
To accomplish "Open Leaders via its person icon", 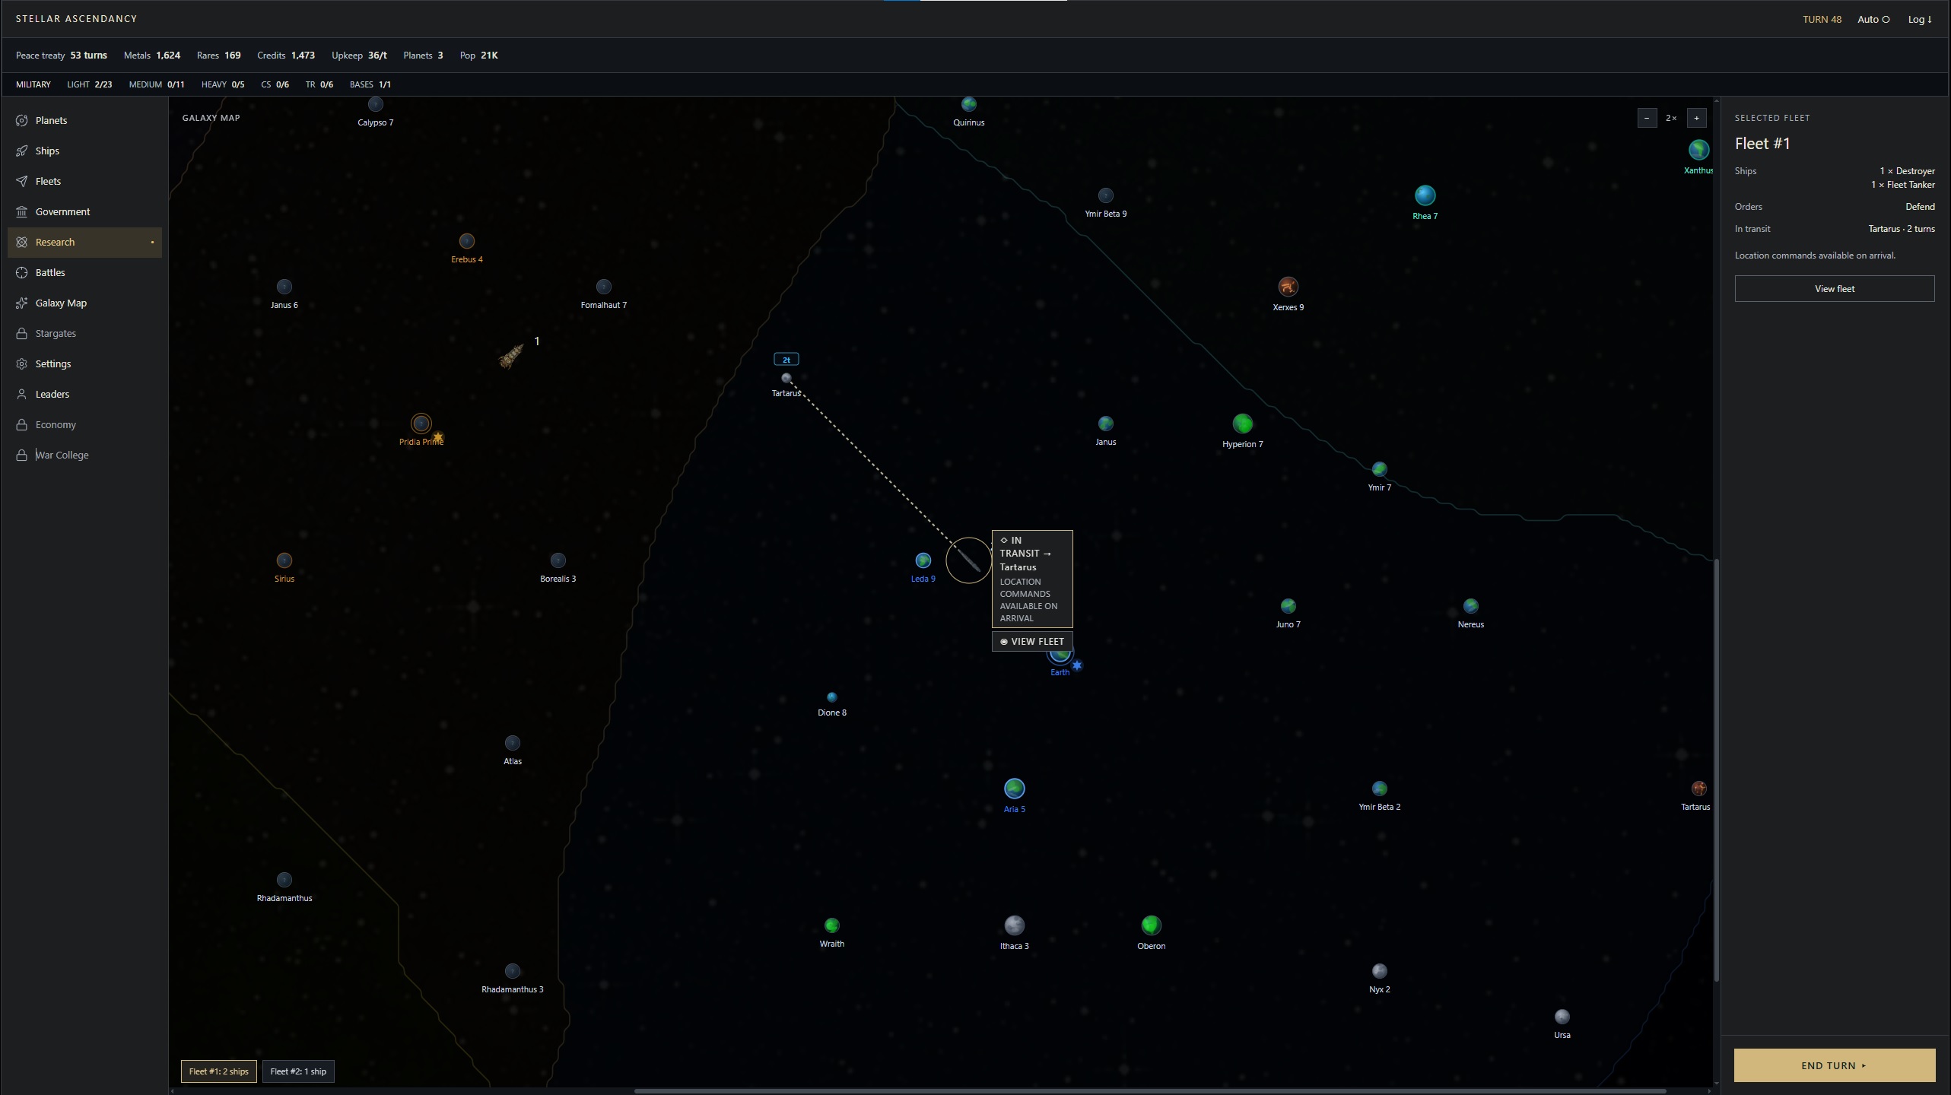I will pos(22,394).
